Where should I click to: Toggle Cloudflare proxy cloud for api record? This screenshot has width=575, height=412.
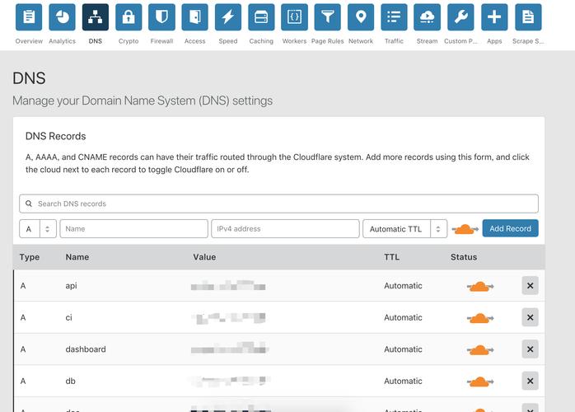[479, 286]
